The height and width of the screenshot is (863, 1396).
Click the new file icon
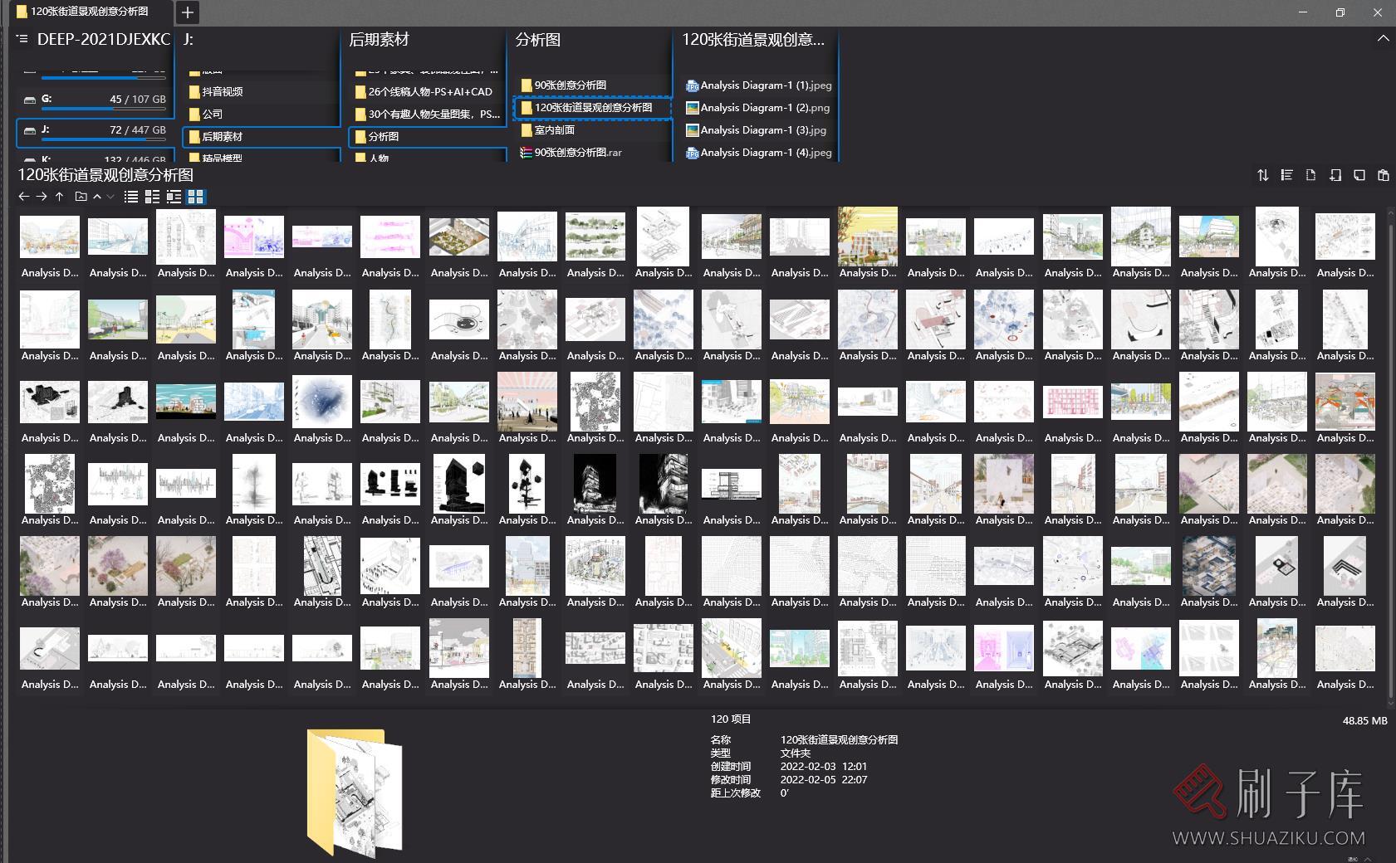pyautogui.click(x=1310, y=175)
